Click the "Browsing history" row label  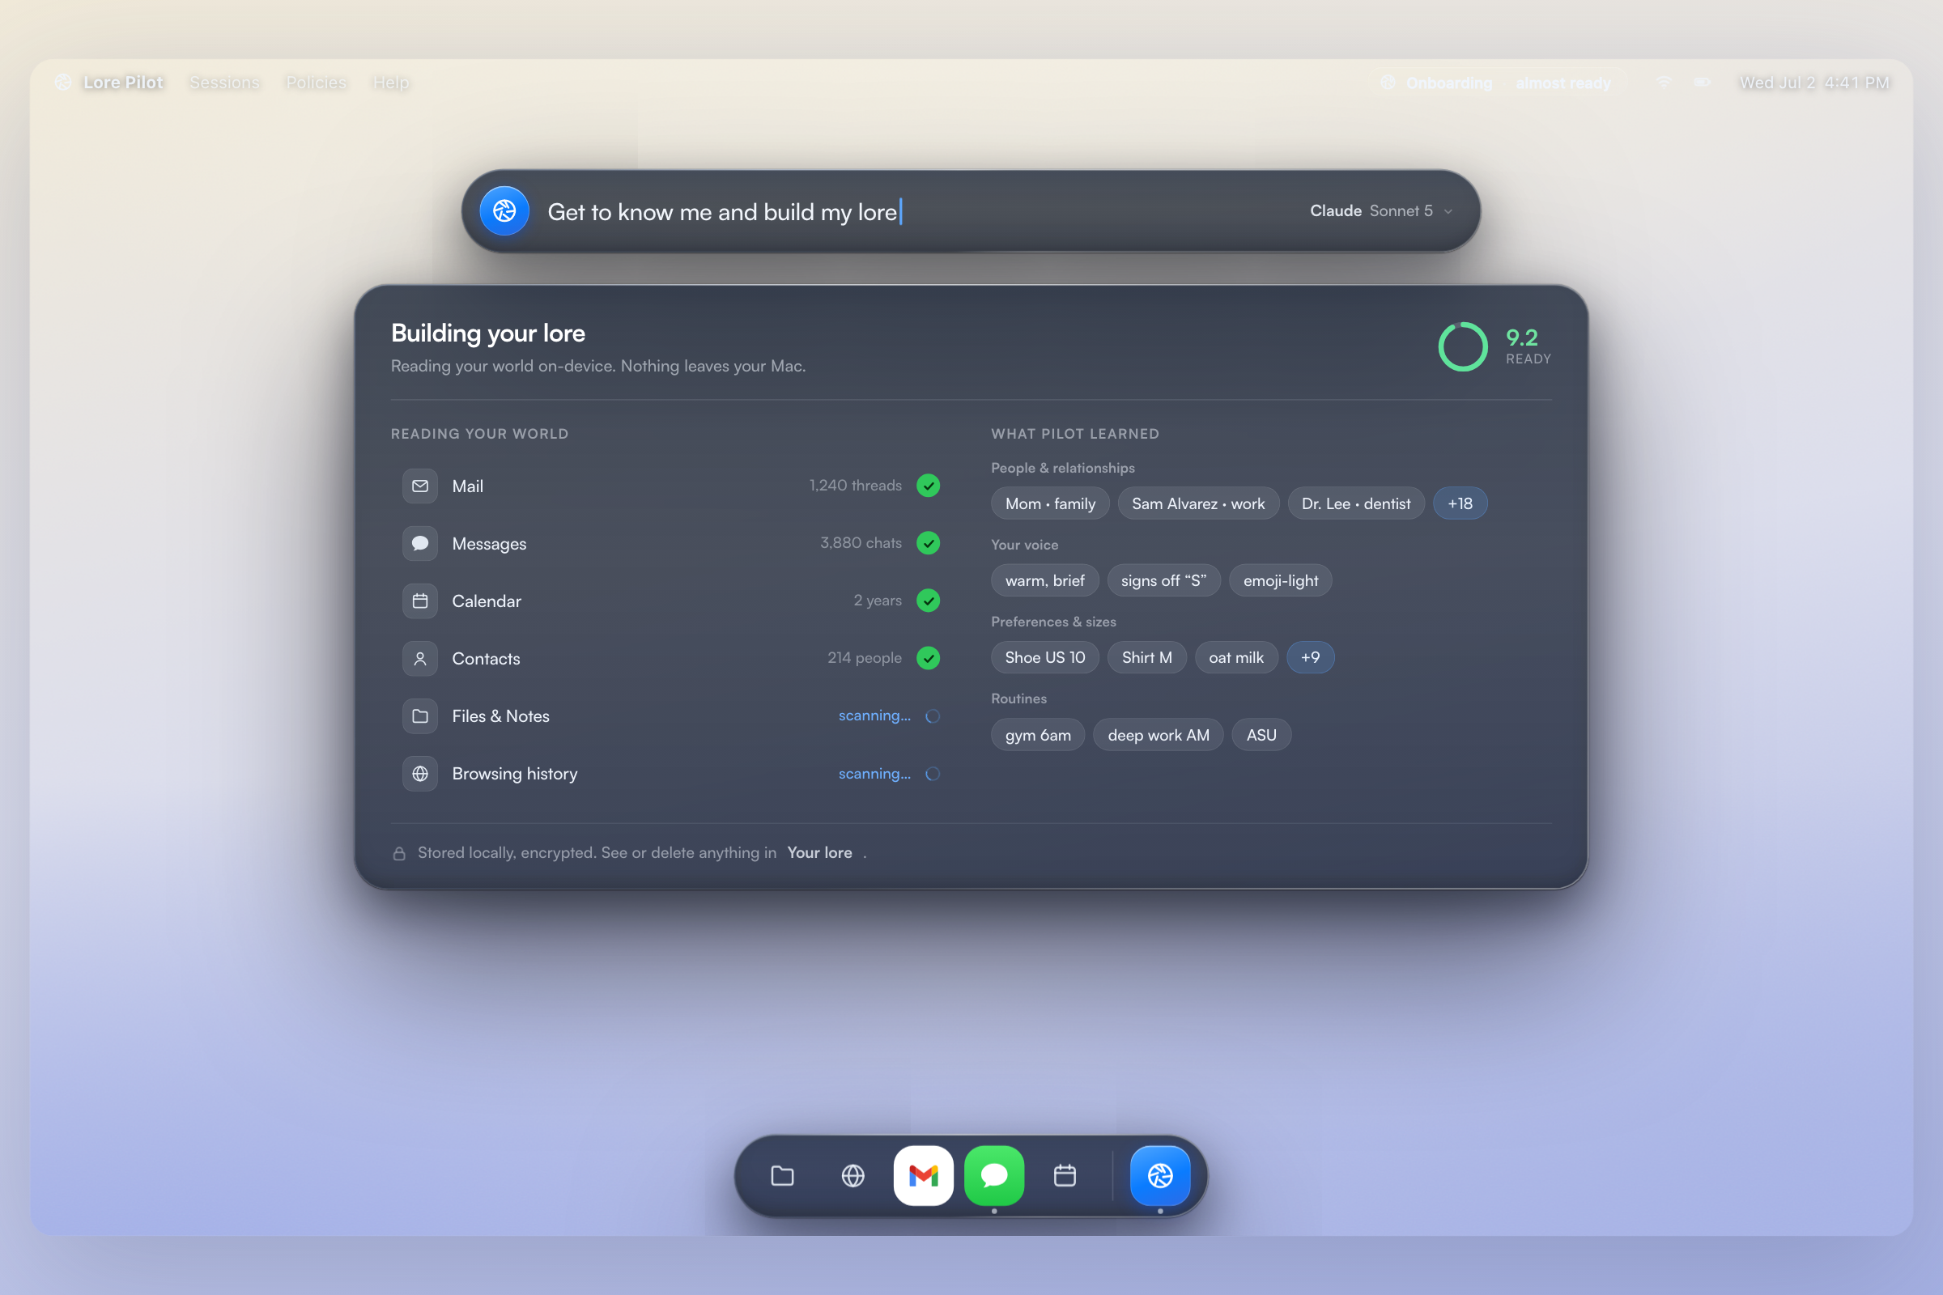[515, 774]
